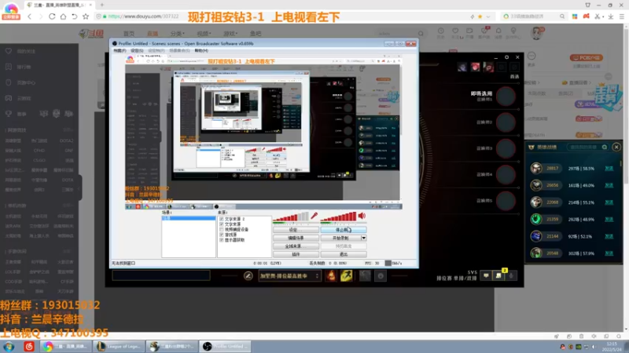This screenshot has width=629, height=353.
Task: Go back using the browser back arrow
Action: 30,16
